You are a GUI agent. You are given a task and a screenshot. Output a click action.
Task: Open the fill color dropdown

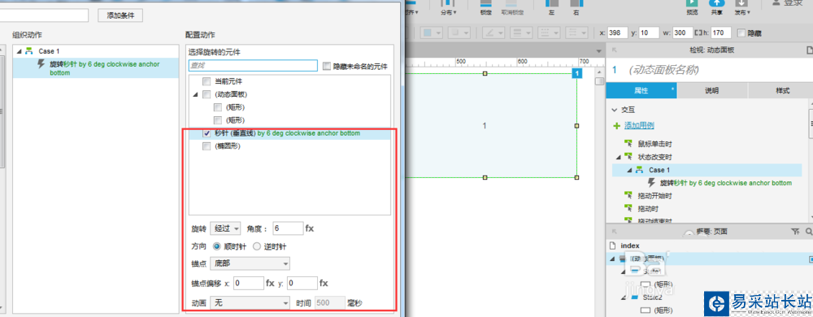[431, 33]
